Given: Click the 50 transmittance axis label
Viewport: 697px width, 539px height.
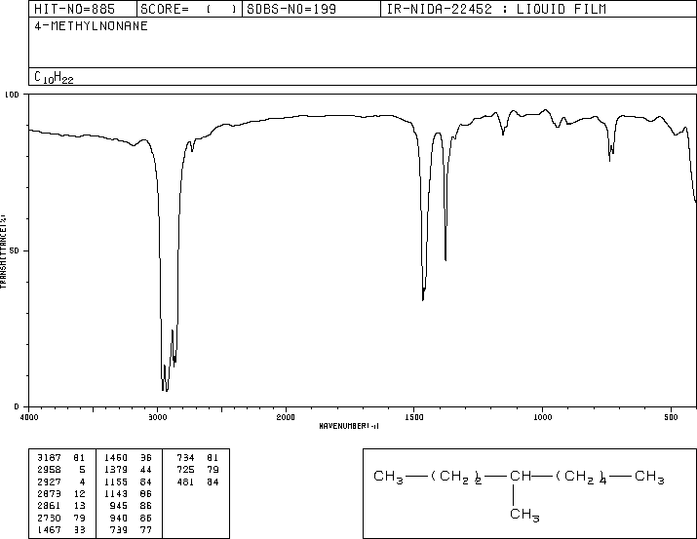Looking at the screenshot, I should point(16,250).
